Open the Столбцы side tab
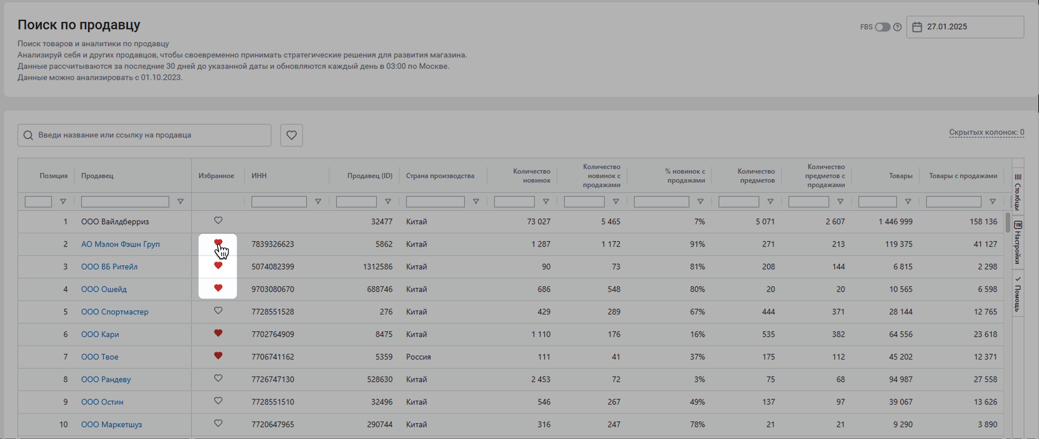1039x439 pixels. click(x=1018, y=192)
